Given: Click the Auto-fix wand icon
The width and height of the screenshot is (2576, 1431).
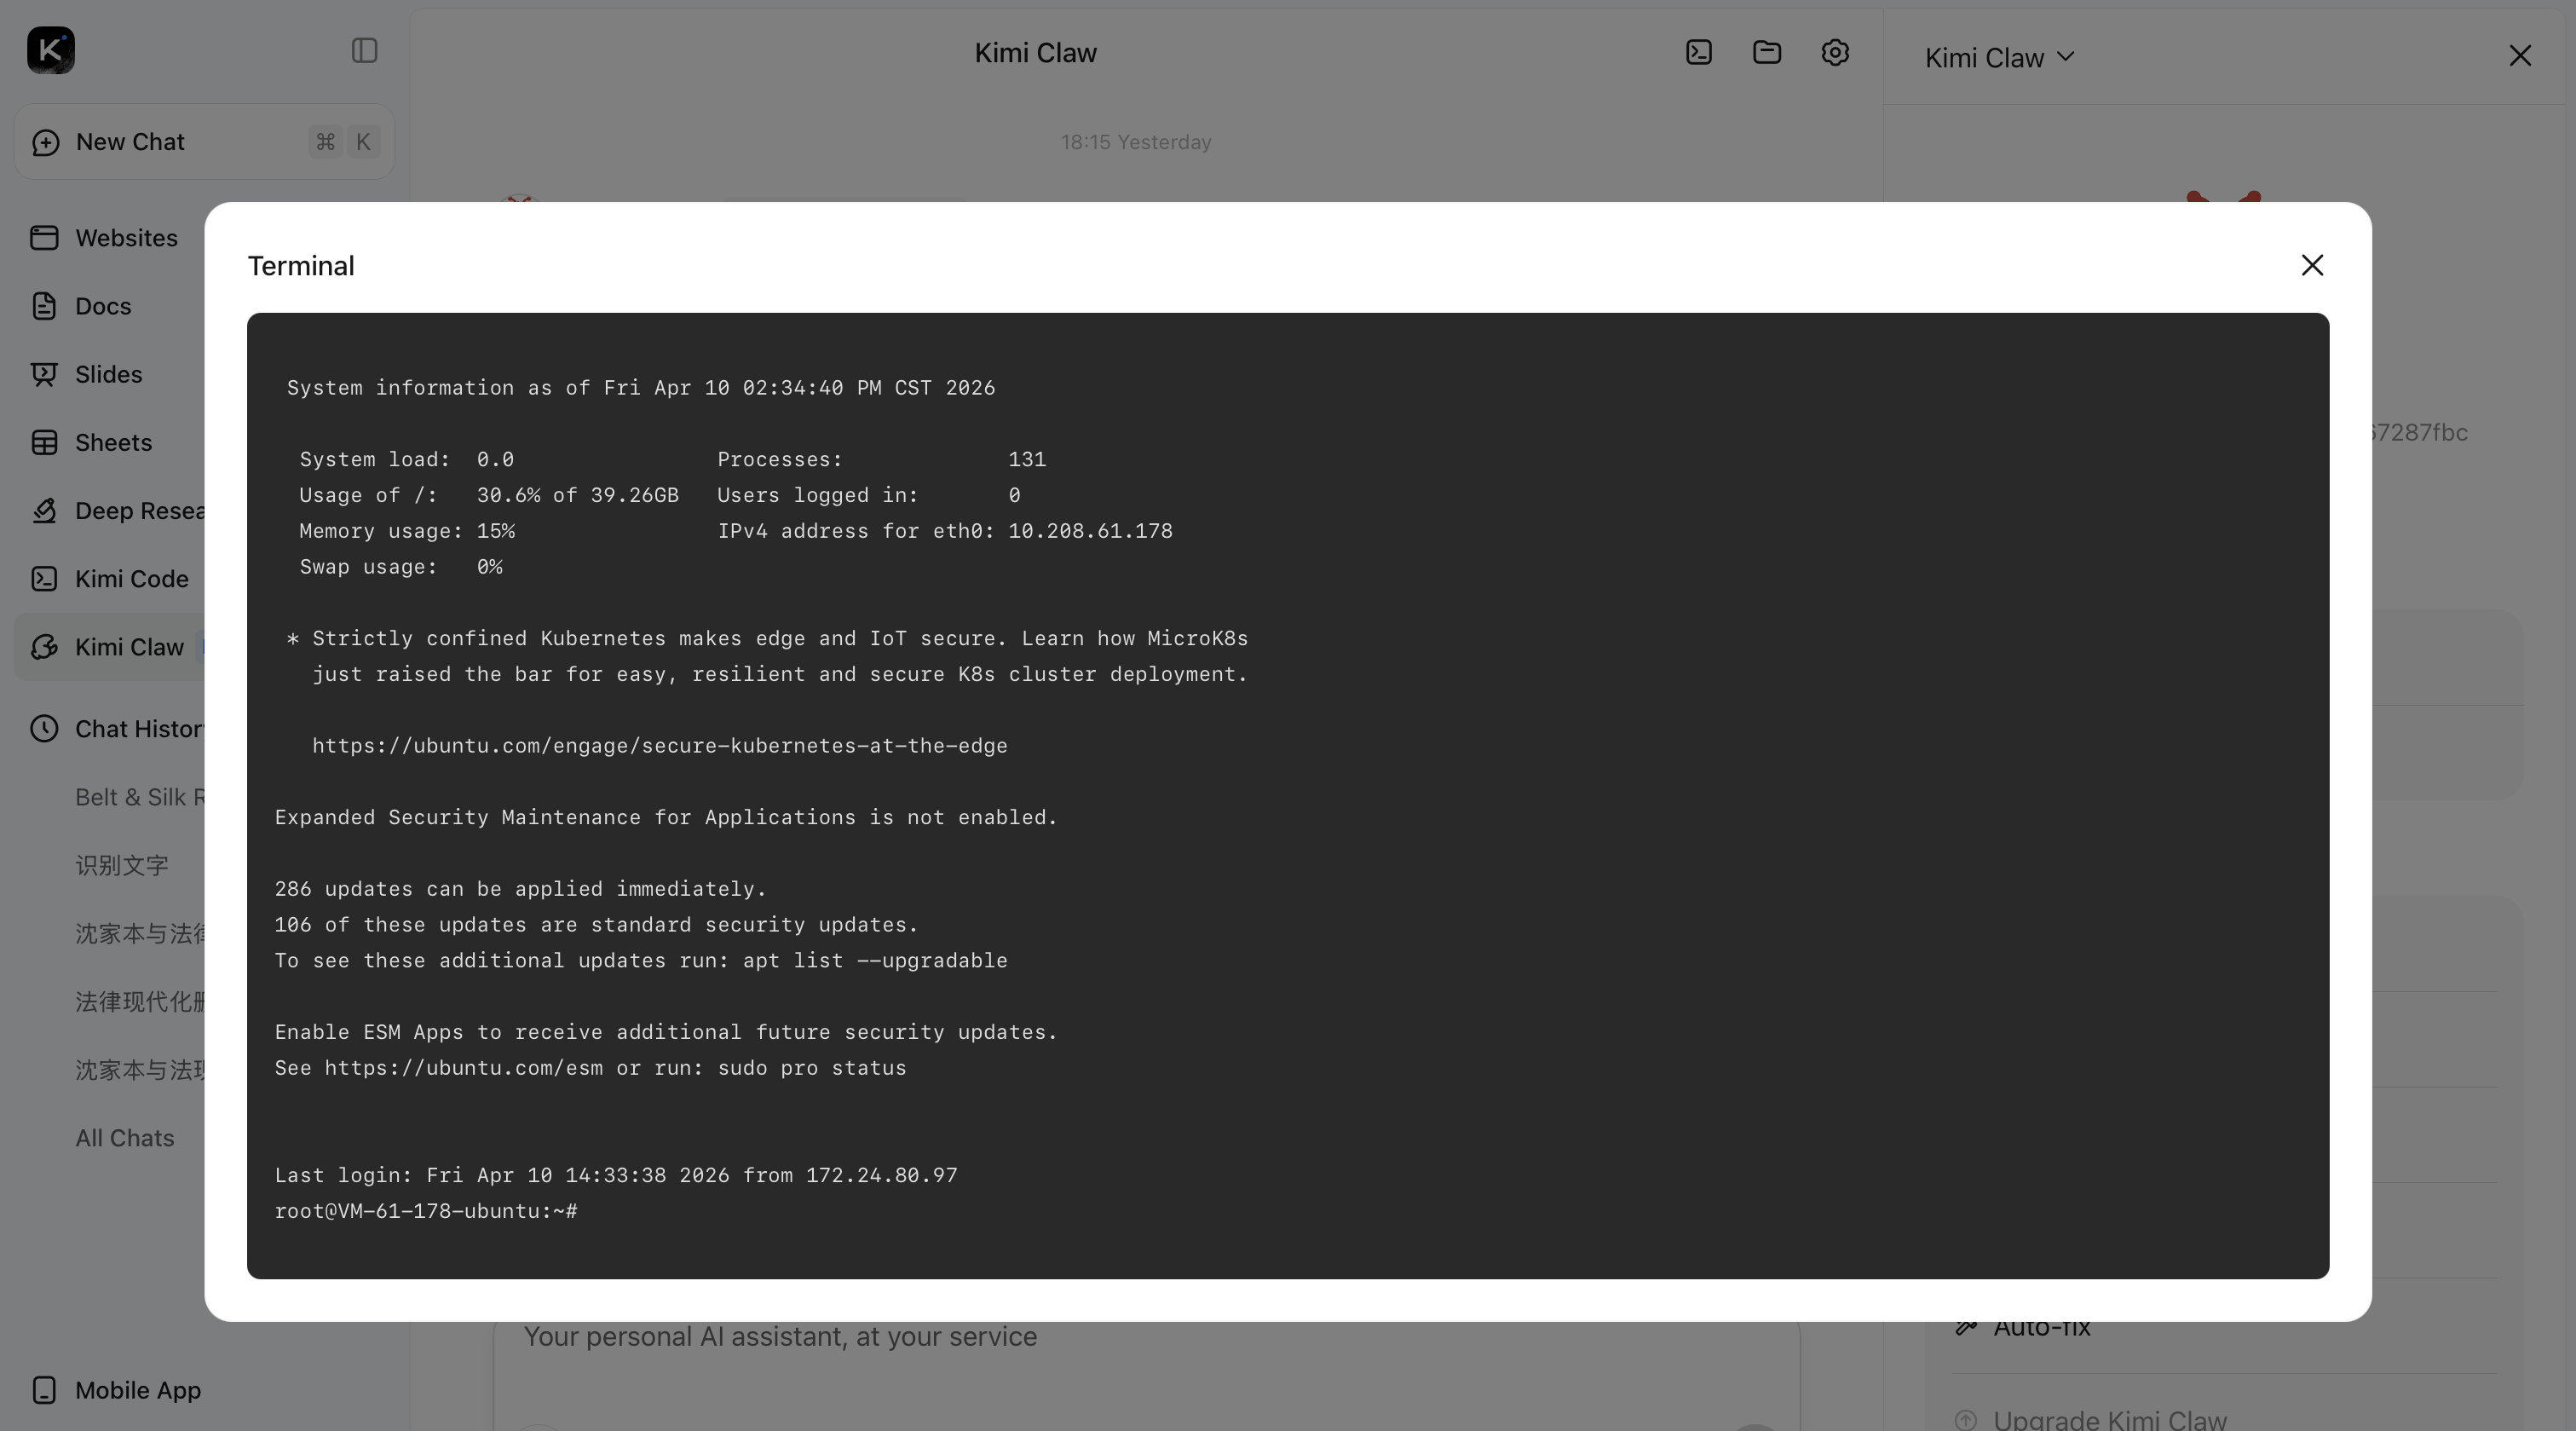Looking at the screenshot, I should tap(1965, 1326).
